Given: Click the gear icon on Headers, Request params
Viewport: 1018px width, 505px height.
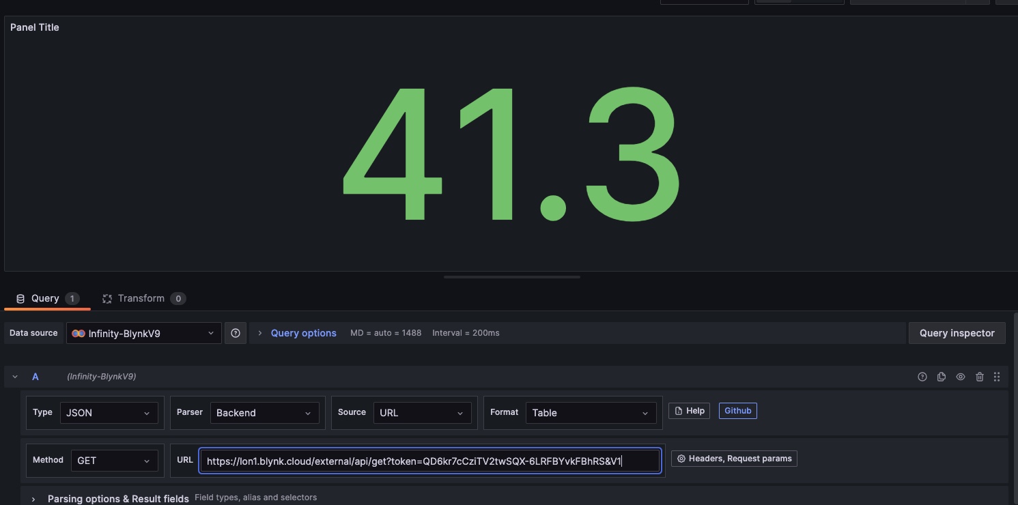Looking at the screenshot, I should 681,458.
